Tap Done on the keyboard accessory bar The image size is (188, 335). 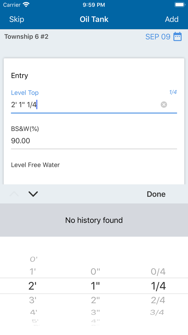[x=156, y=194]
